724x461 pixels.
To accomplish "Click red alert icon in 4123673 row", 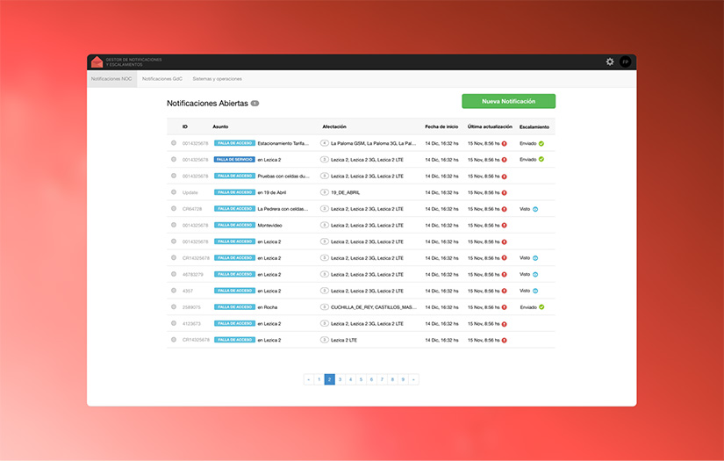I will pyautogui.click(x=505, y=323).
